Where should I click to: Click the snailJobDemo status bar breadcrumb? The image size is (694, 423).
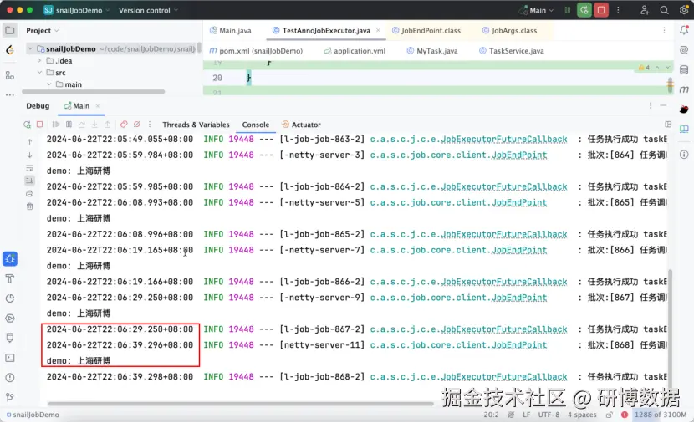click(33, 415)
